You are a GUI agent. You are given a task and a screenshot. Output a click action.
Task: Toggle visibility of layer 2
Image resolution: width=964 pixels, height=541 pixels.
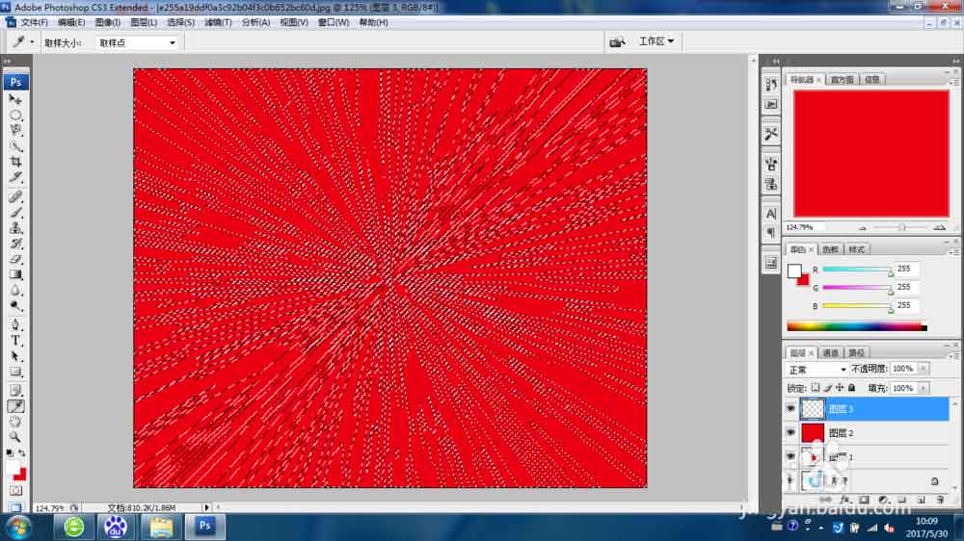[x=790, y=432]
